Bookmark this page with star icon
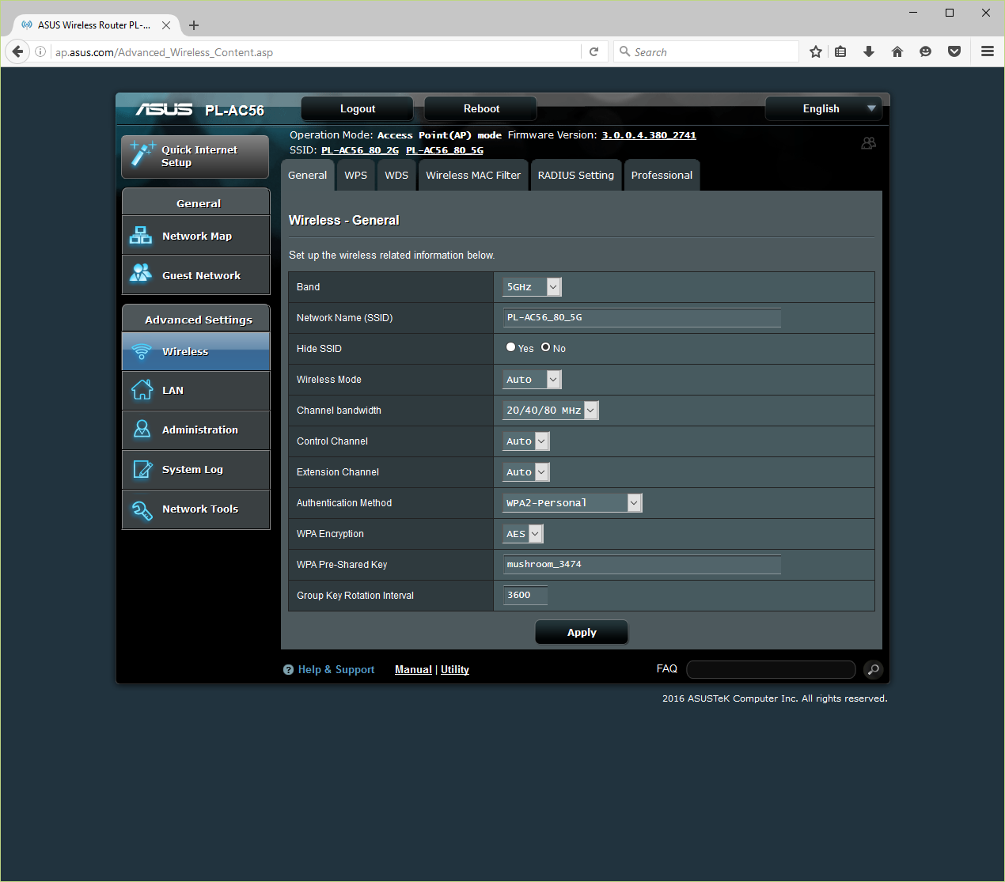The height and width of the screenshot is (882, 1005). point(816,51)
